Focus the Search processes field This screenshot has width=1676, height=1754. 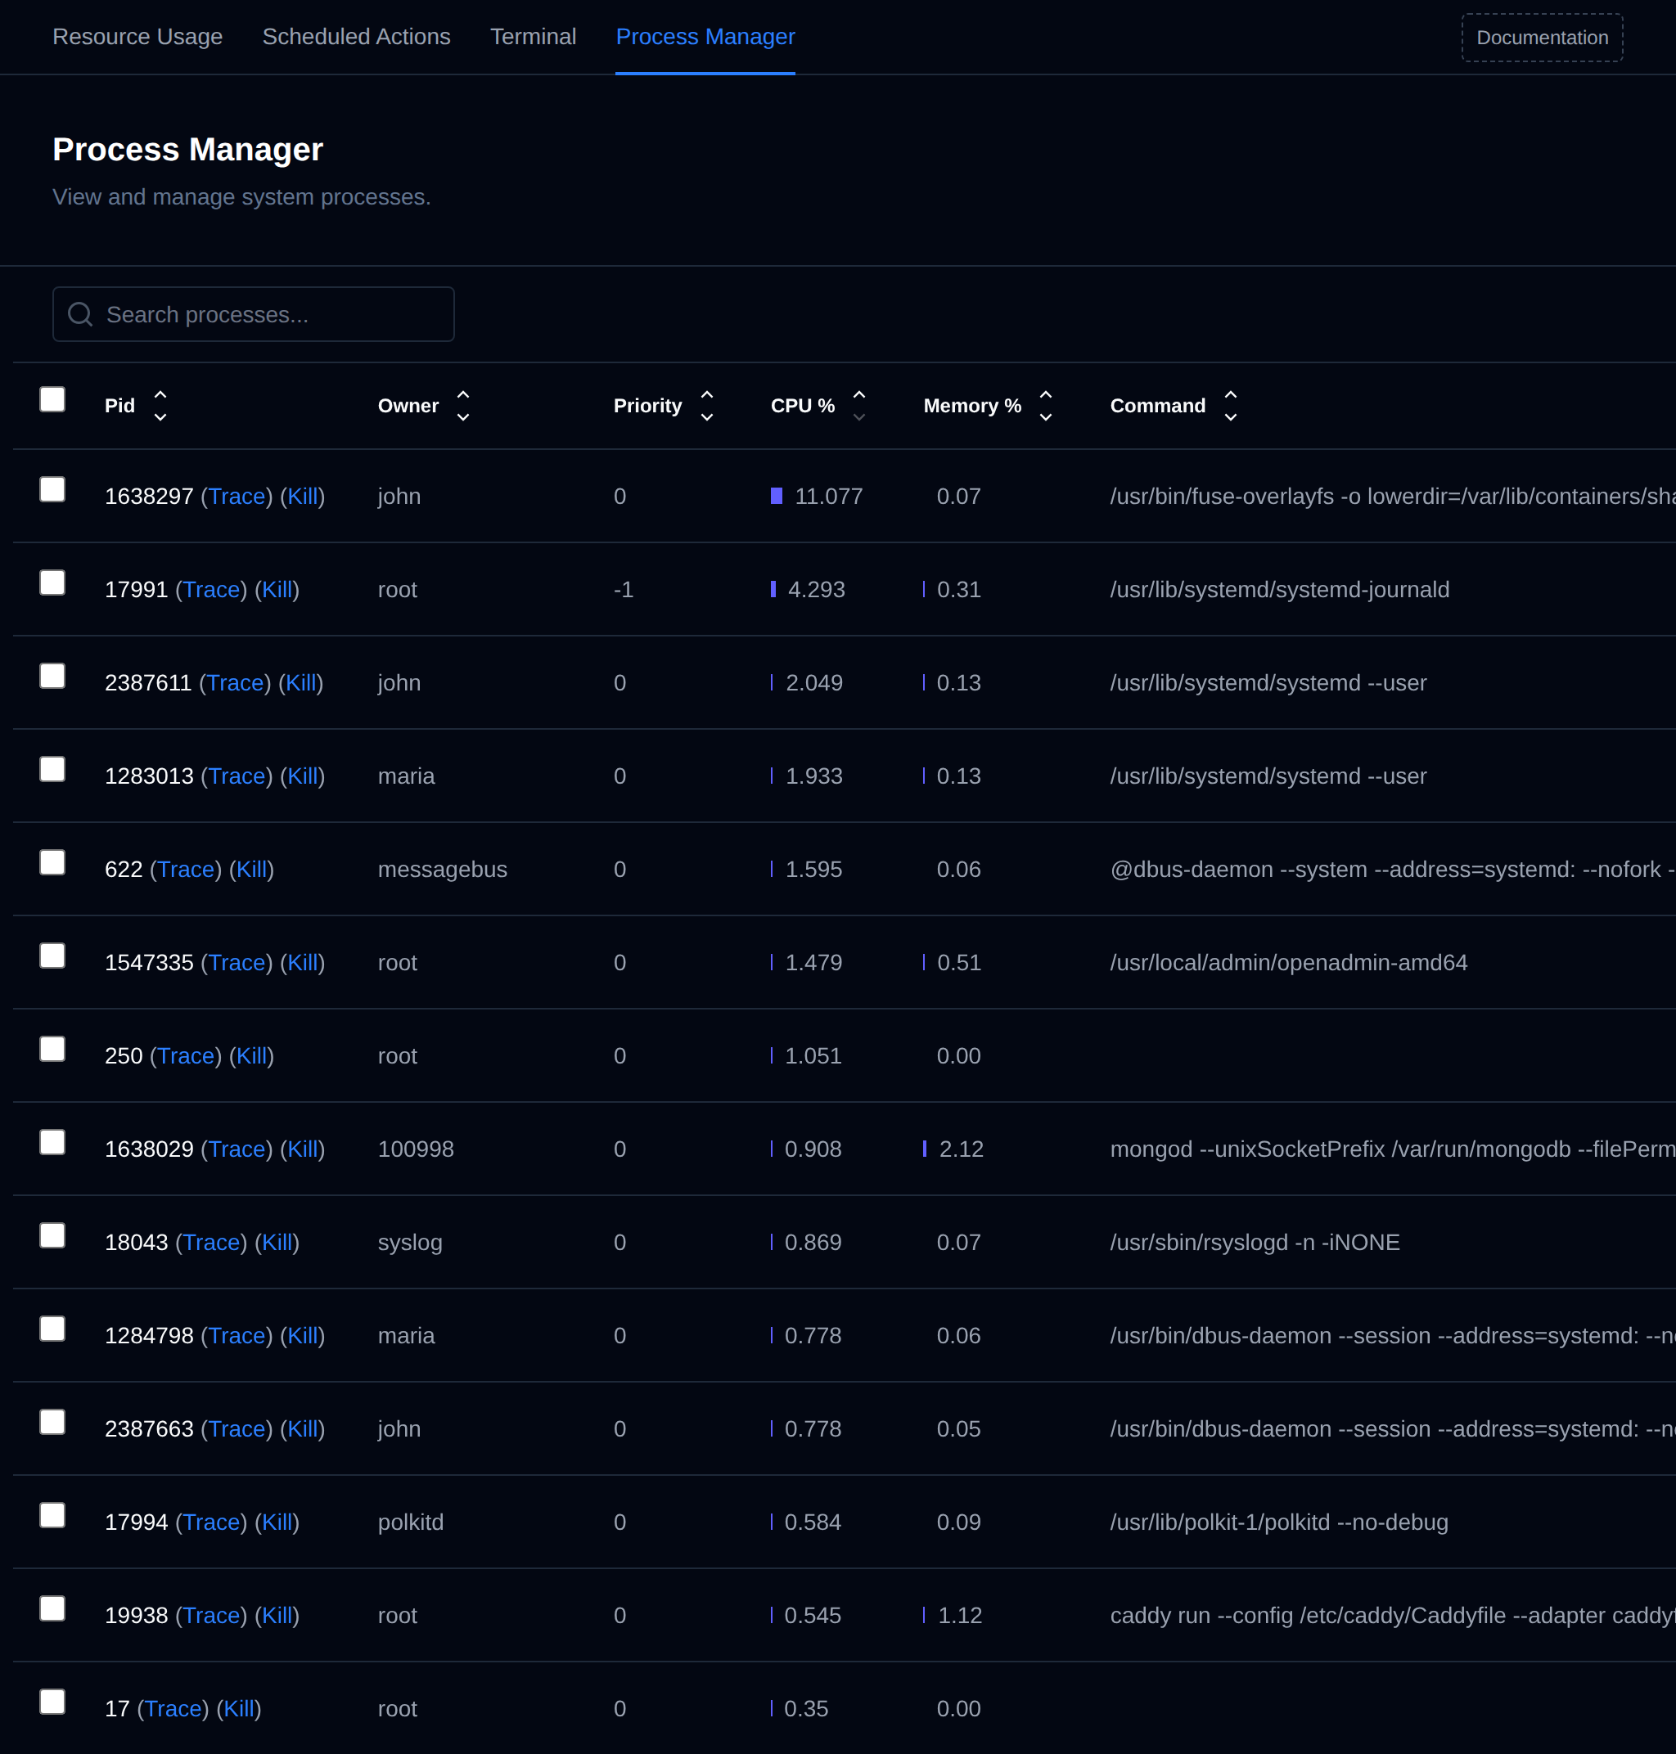coord(254,314)
